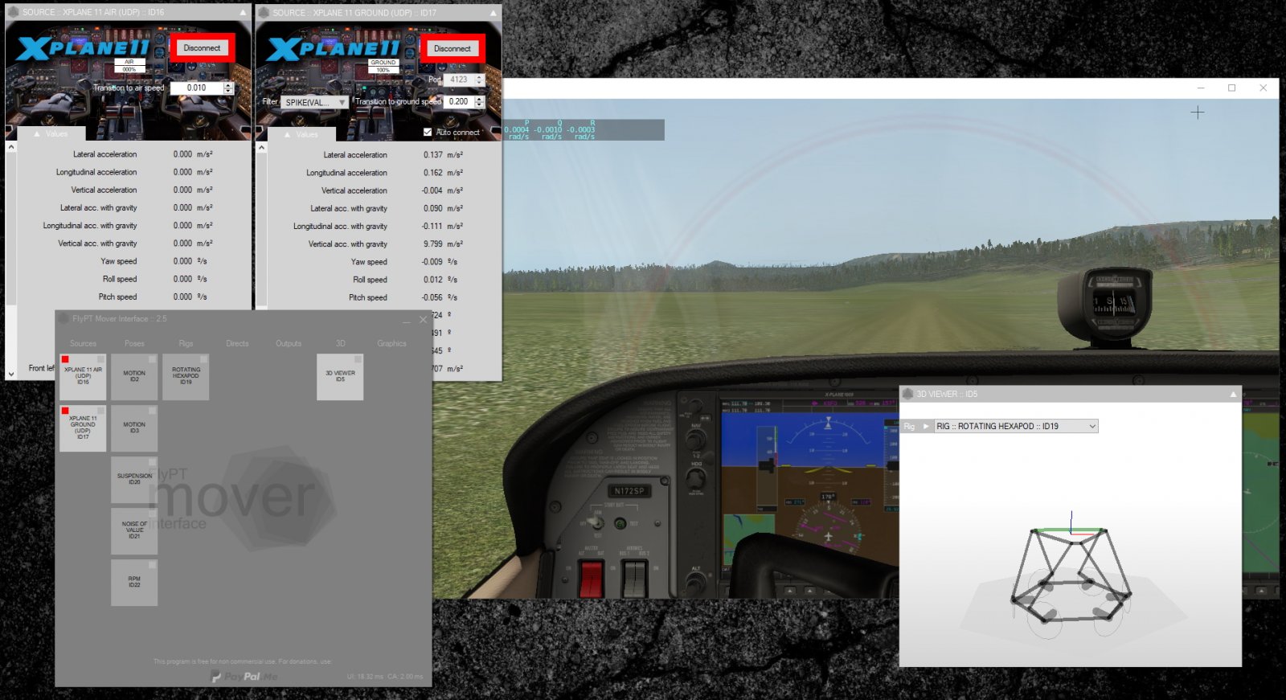Open the NOISE OF VALUE ID21 module tile

(x=134, y=532)
